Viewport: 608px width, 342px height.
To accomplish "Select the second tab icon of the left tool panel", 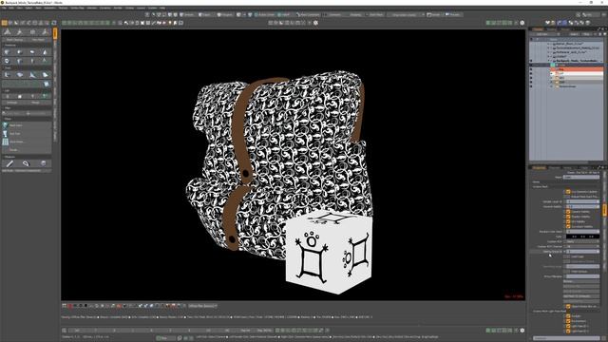I will [x=20, y=32].
